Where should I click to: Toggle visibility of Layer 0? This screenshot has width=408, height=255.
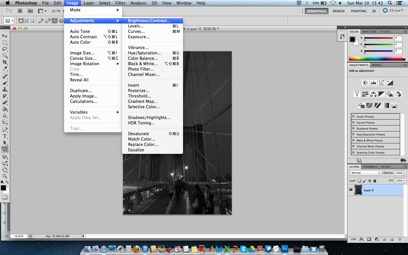click(x=351, y=190)
